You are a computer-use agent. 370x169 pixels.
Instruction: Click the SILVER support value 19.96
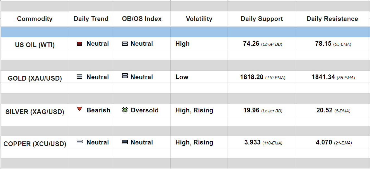251,110
